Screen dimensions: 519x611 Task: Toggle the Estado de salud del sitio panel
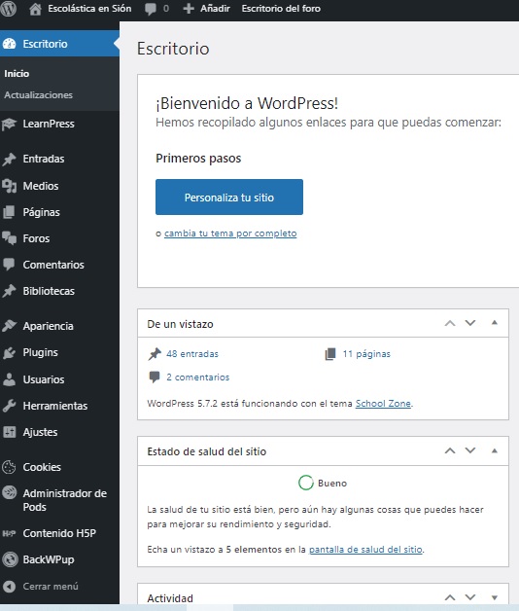click(495, 450)
